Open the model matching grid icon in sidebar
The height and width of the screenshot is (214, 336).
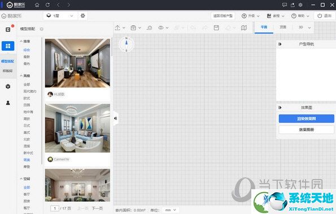[8, 46]
